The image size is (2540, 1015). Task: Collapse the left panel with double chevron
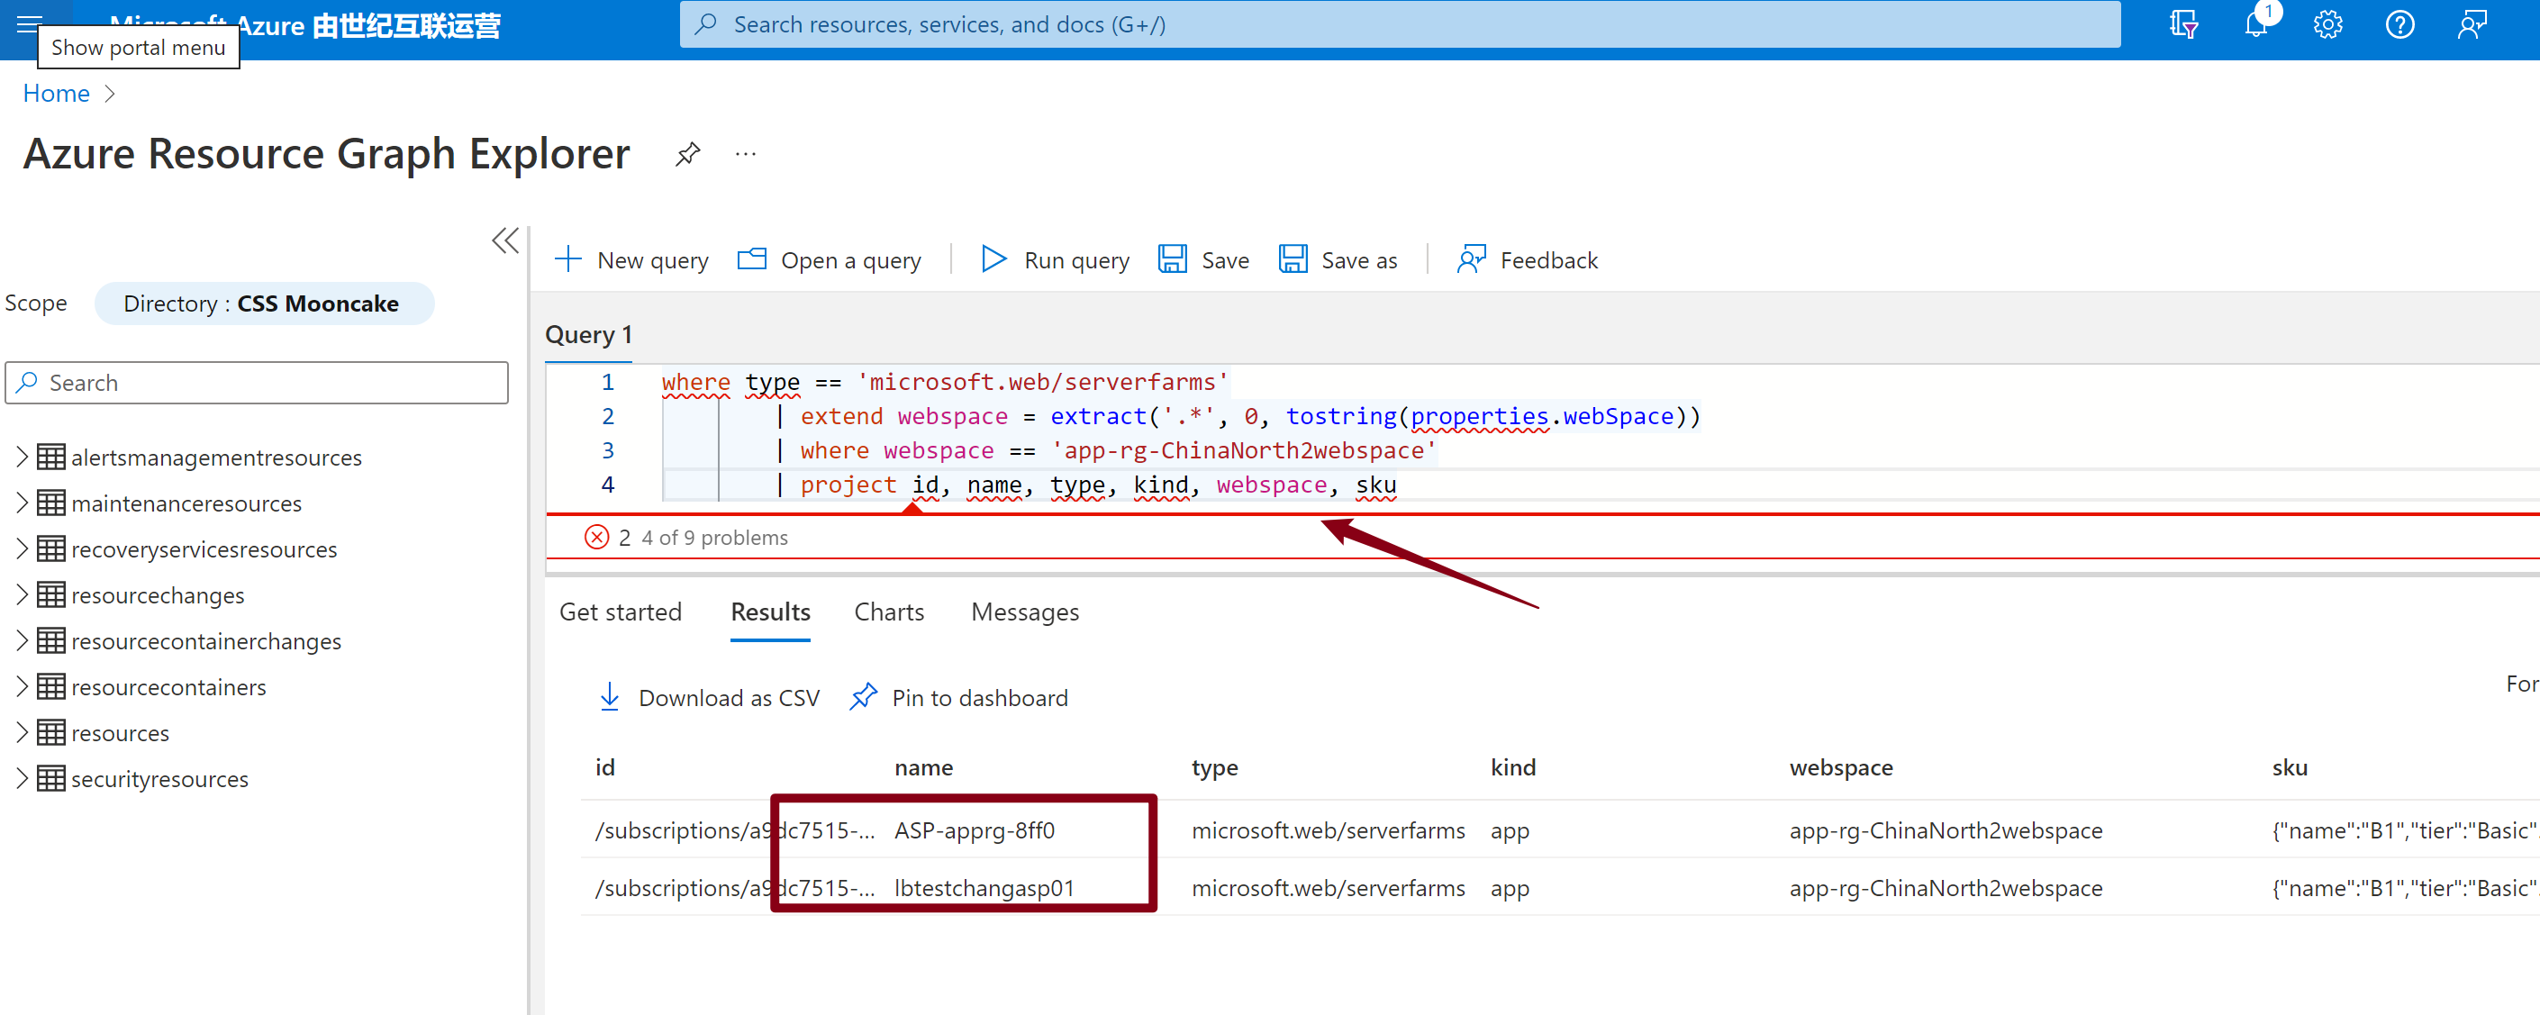(504, 240)
